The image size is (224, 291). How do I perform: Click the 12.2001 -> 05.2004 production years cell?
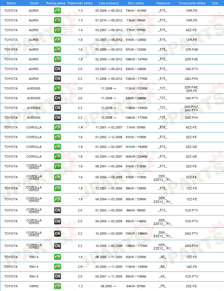pos(109,188)
